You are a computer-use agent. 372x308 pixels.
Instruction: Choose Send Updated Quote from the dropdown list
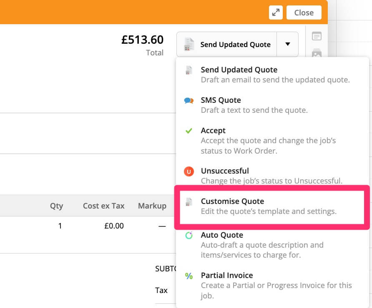(x=239, y=70)
